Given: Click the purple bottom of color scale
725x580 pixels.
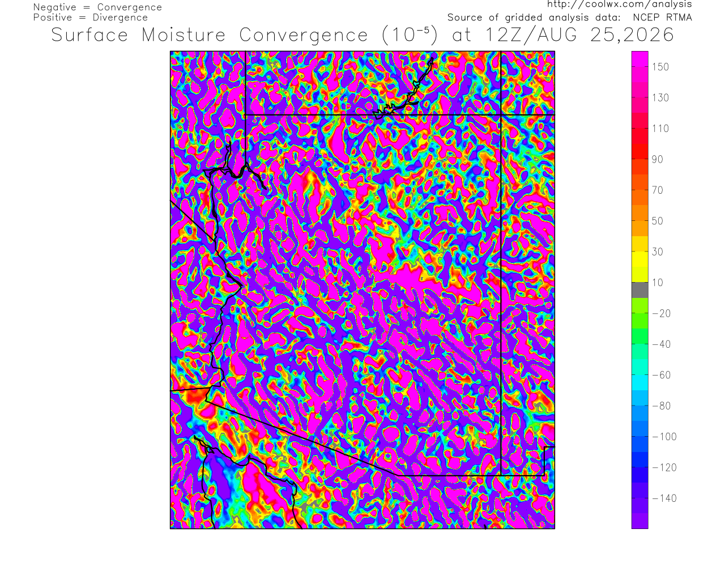Looking at the screenshot, I should [x=640, y=521].
